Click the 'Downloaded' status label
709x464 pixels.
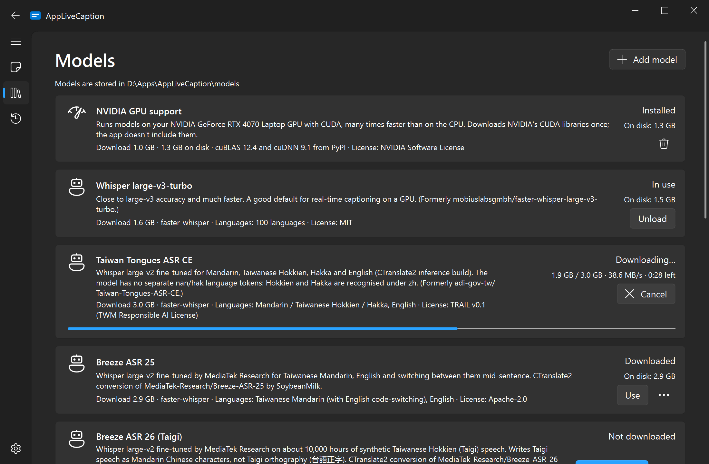tap(650, 361)
